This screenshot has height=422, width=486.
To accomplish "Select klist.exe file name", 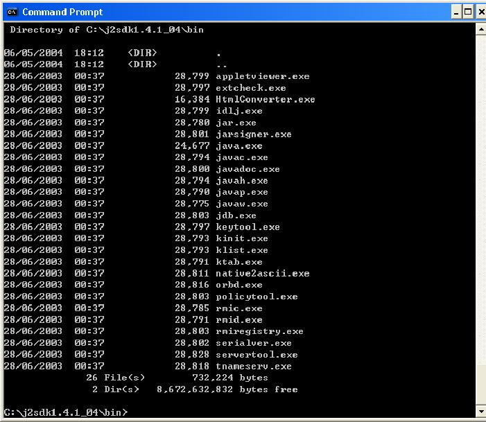I will pyautogui.click(x=242, y=250).
